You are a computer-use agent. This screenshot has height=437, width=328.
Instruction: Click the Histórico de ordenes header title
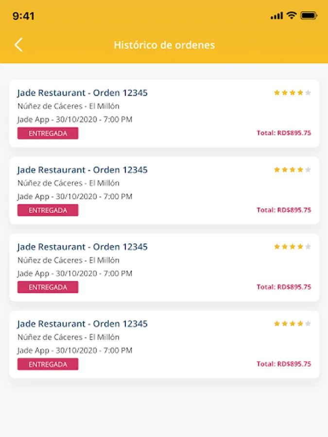pos(164,45)
